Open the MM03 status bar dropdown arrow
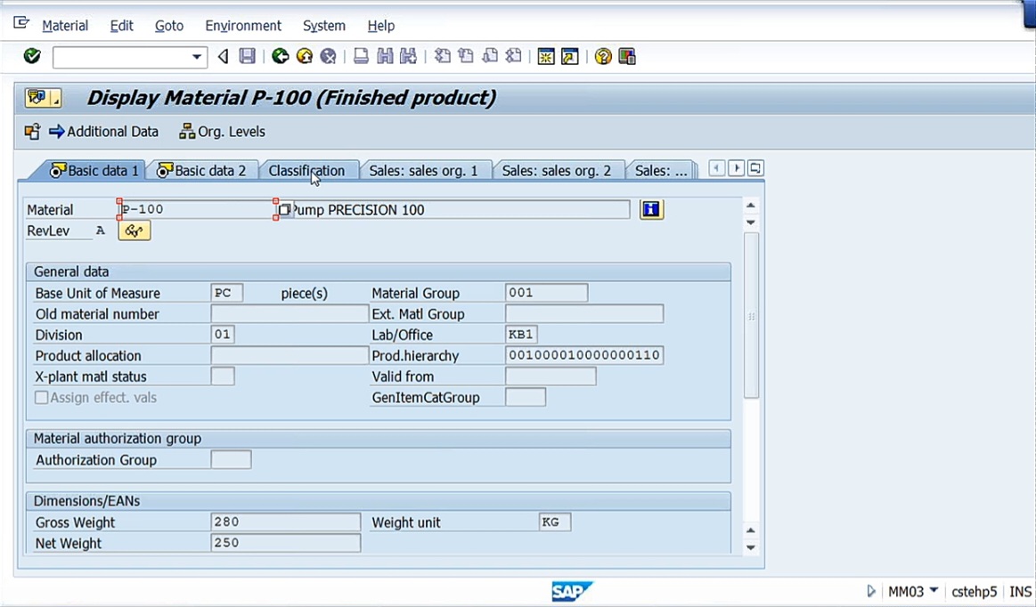Image resolution: width=1036 pixels, height=607 pixels. click(934, 590)
